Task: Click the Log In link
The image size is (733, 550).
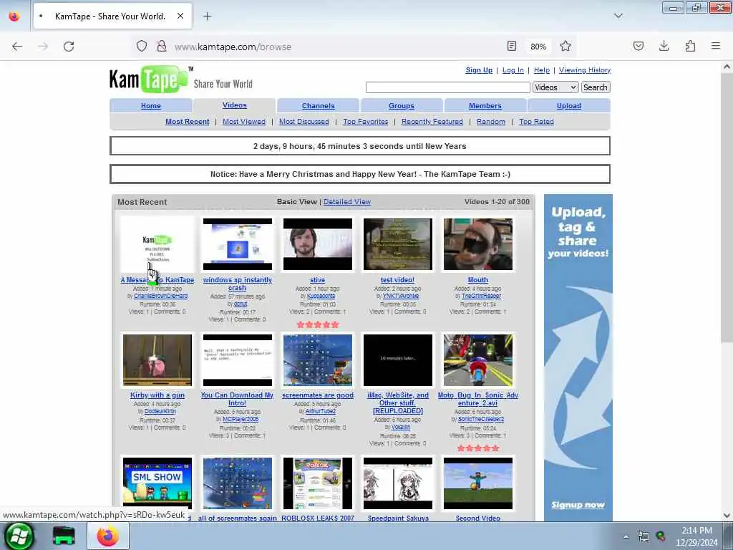Action: [513, 70]
